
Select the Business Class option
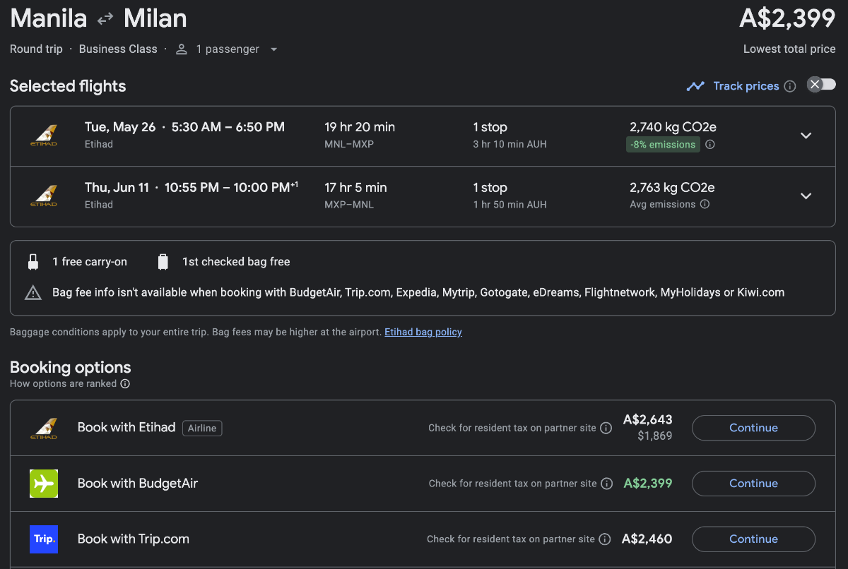[118, 49]
